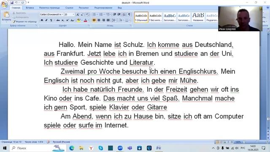Image resolution: width=270 pixels, height=152 pixels.
Task: Expand the Буфер обмена clipboard launcher
Action: 37,25
